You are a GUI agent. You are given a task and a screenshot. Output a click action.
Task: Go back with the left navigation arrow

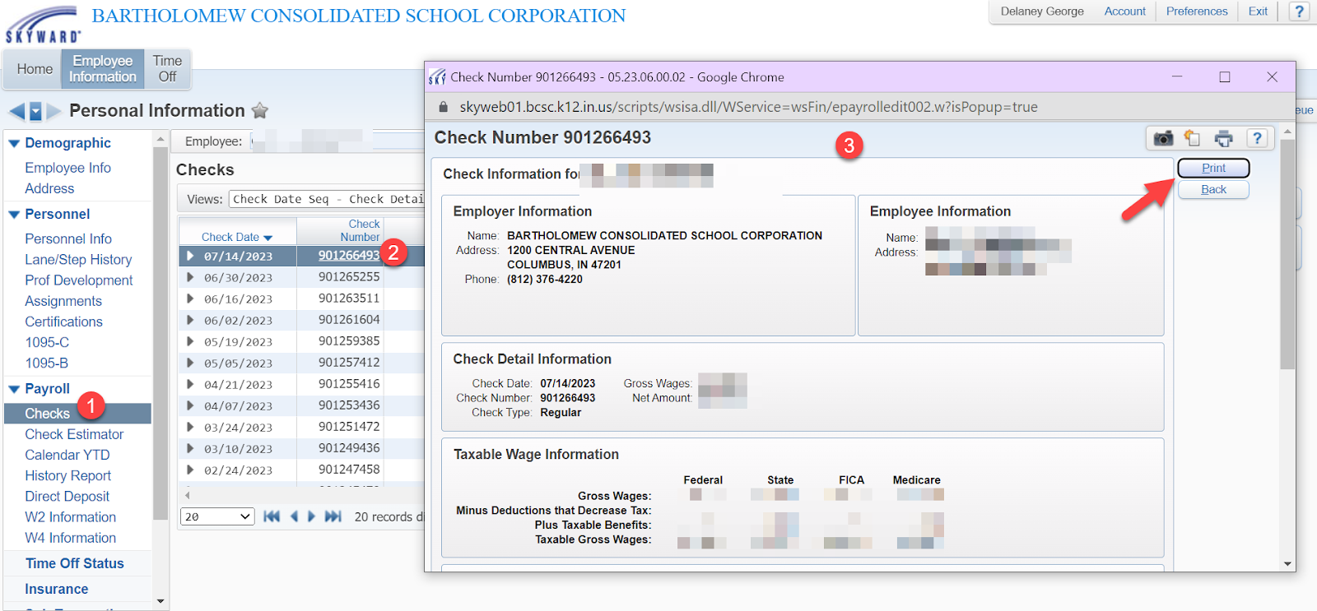click(16, 111)
